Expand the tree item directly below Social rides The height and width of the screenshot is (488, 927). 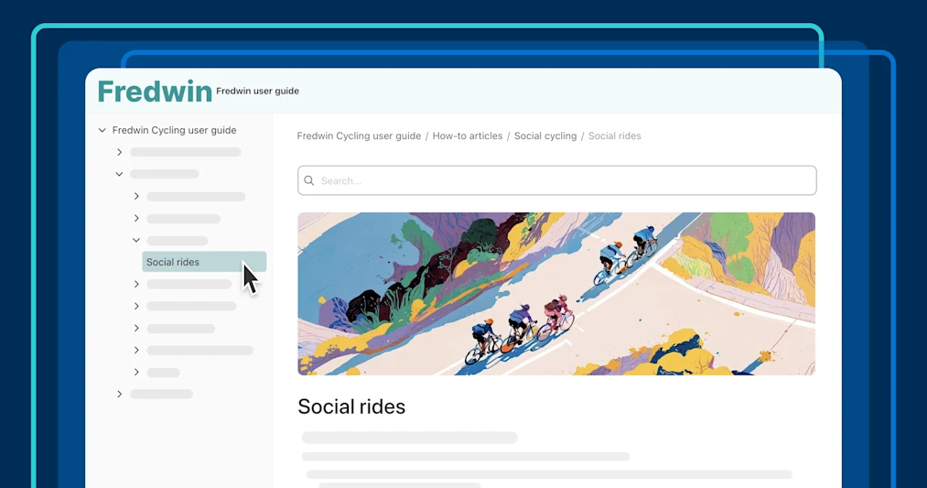pos(136,284)
